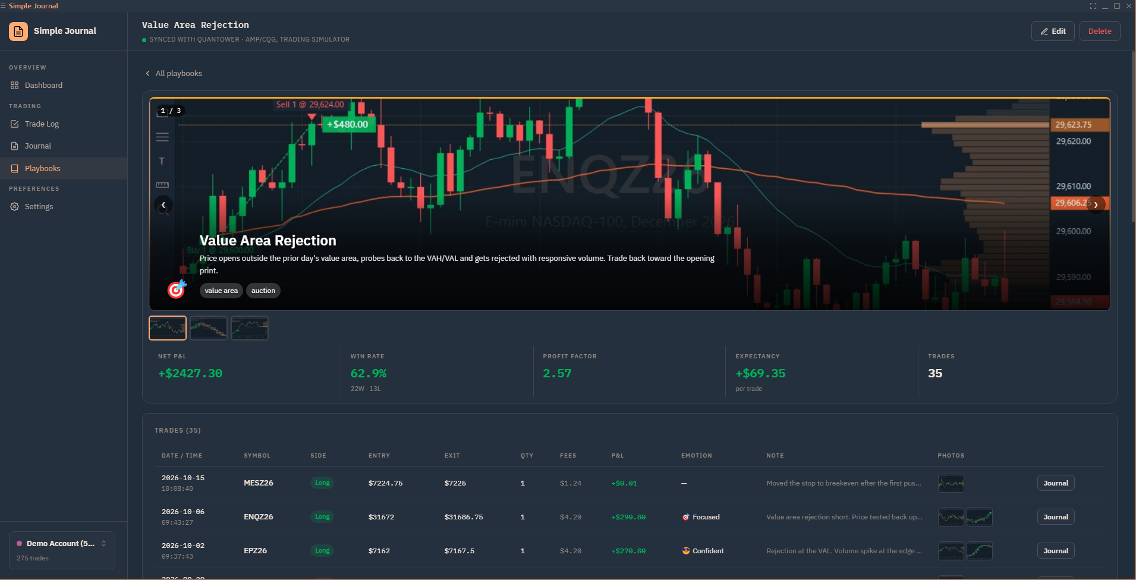1136x580 pixels.
Task: Click the auction tag
Action: [x=263, y=291]
